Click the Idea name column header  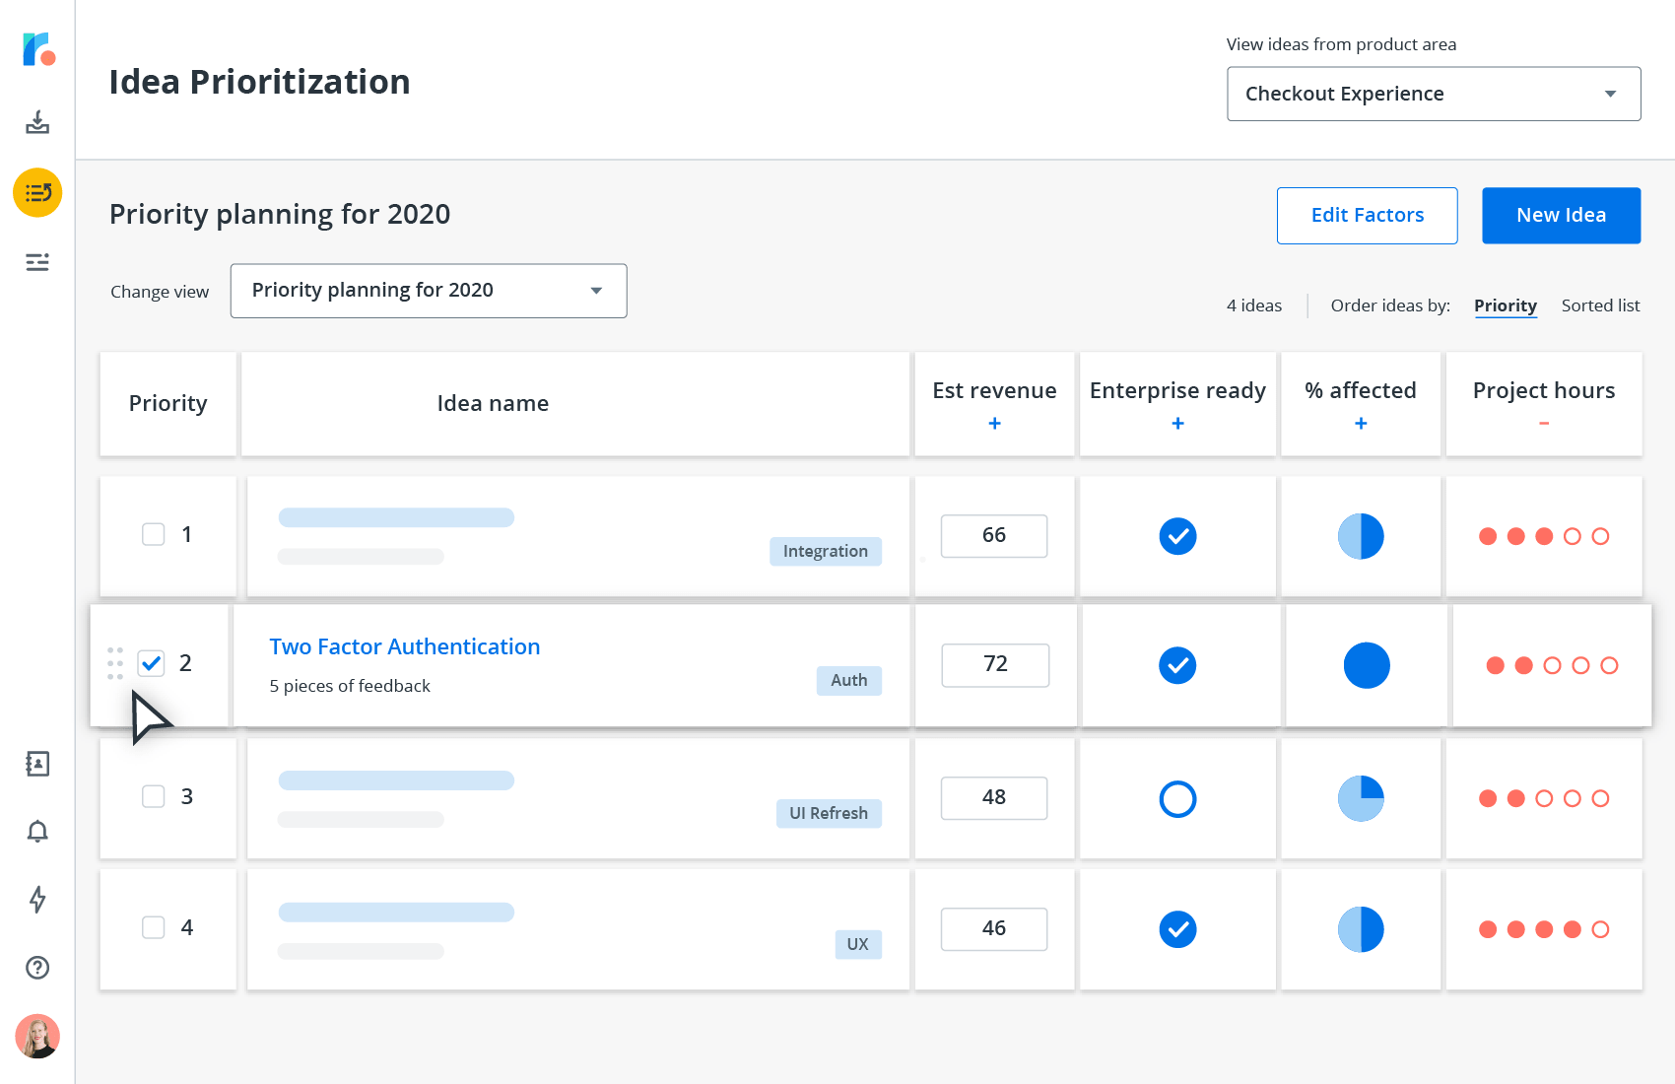click(x=575, y=403)
